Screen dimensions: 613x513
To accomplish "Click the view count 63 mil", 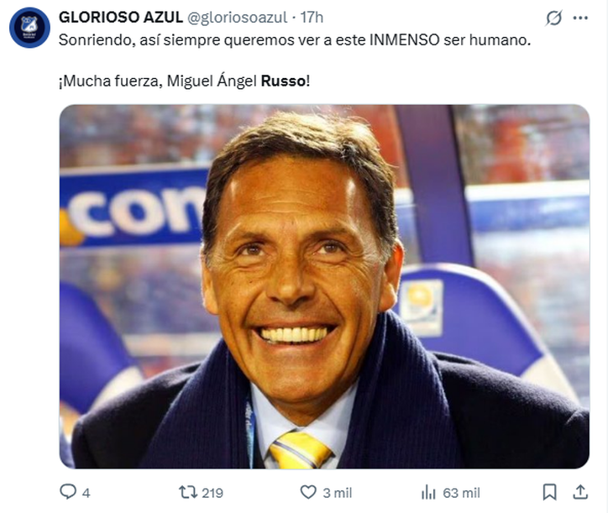I will pyautogui.click(x=461, y=493).
